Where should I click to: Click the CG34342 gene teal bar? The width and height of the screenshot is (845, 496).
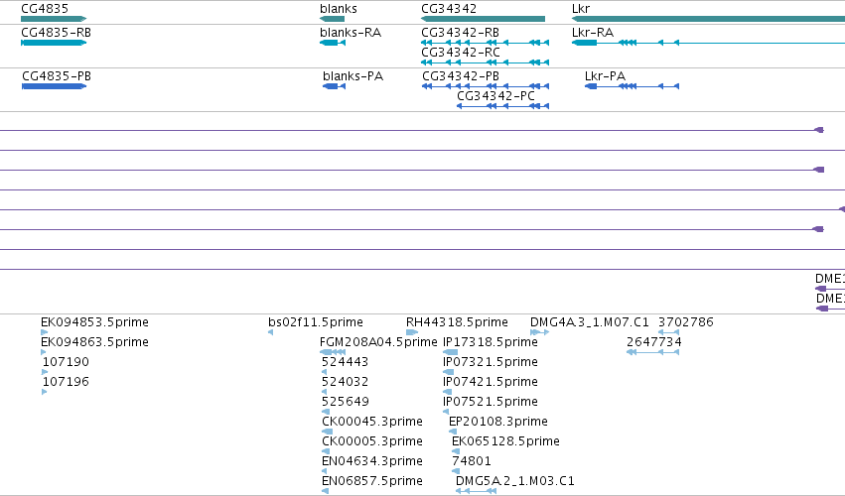(x=483, y=19)
